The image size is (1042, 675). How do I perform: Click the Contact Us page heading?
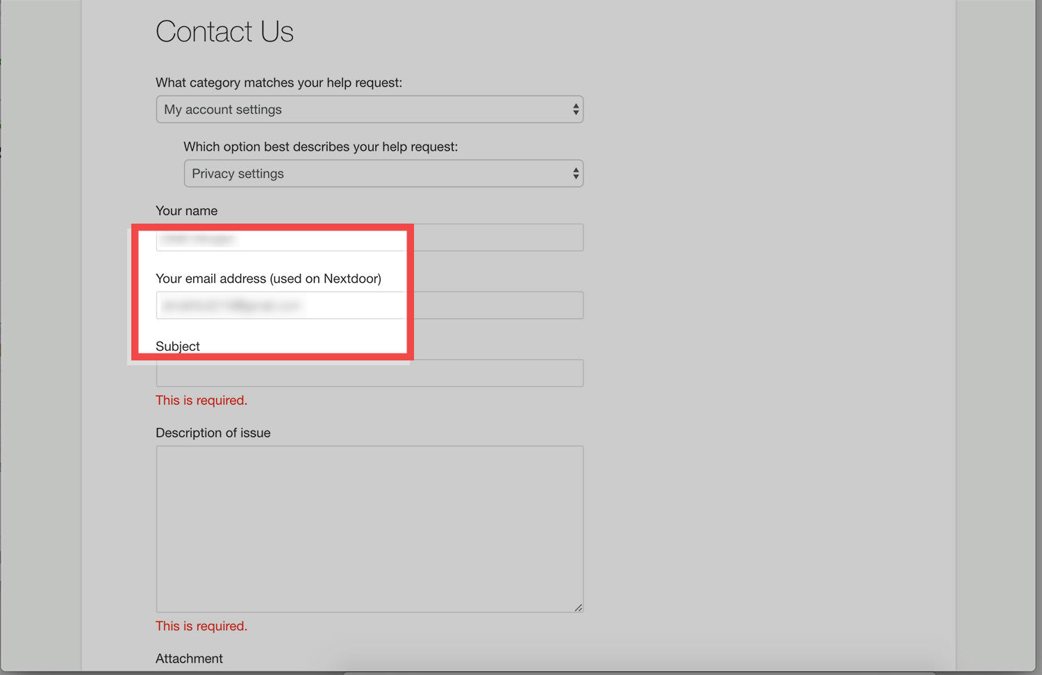click(224, 31)
